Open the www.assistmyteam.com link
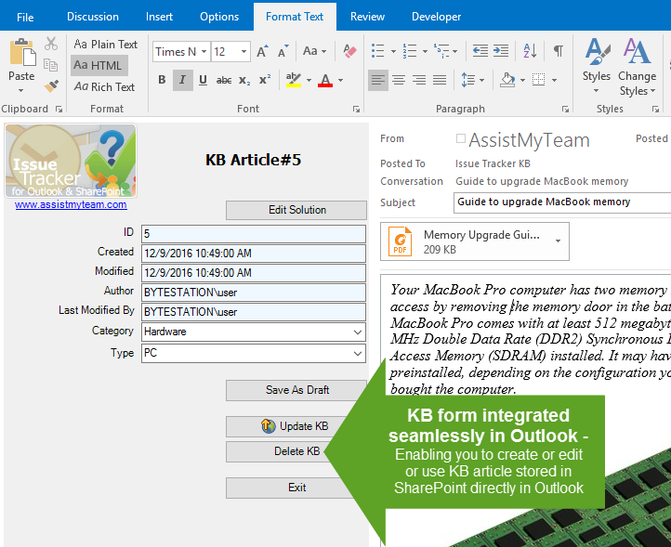Image resolution: width=671 pixels, height=547 pixels. 71,204
